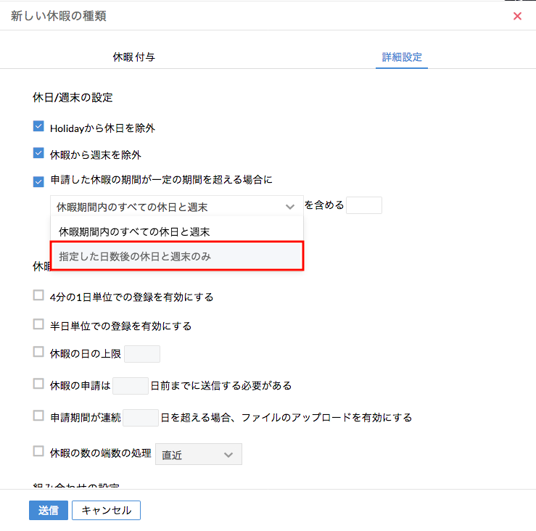Select 指定した日数後の休日と週末のみ option
The image size is (536, 531).
(176, 256)
